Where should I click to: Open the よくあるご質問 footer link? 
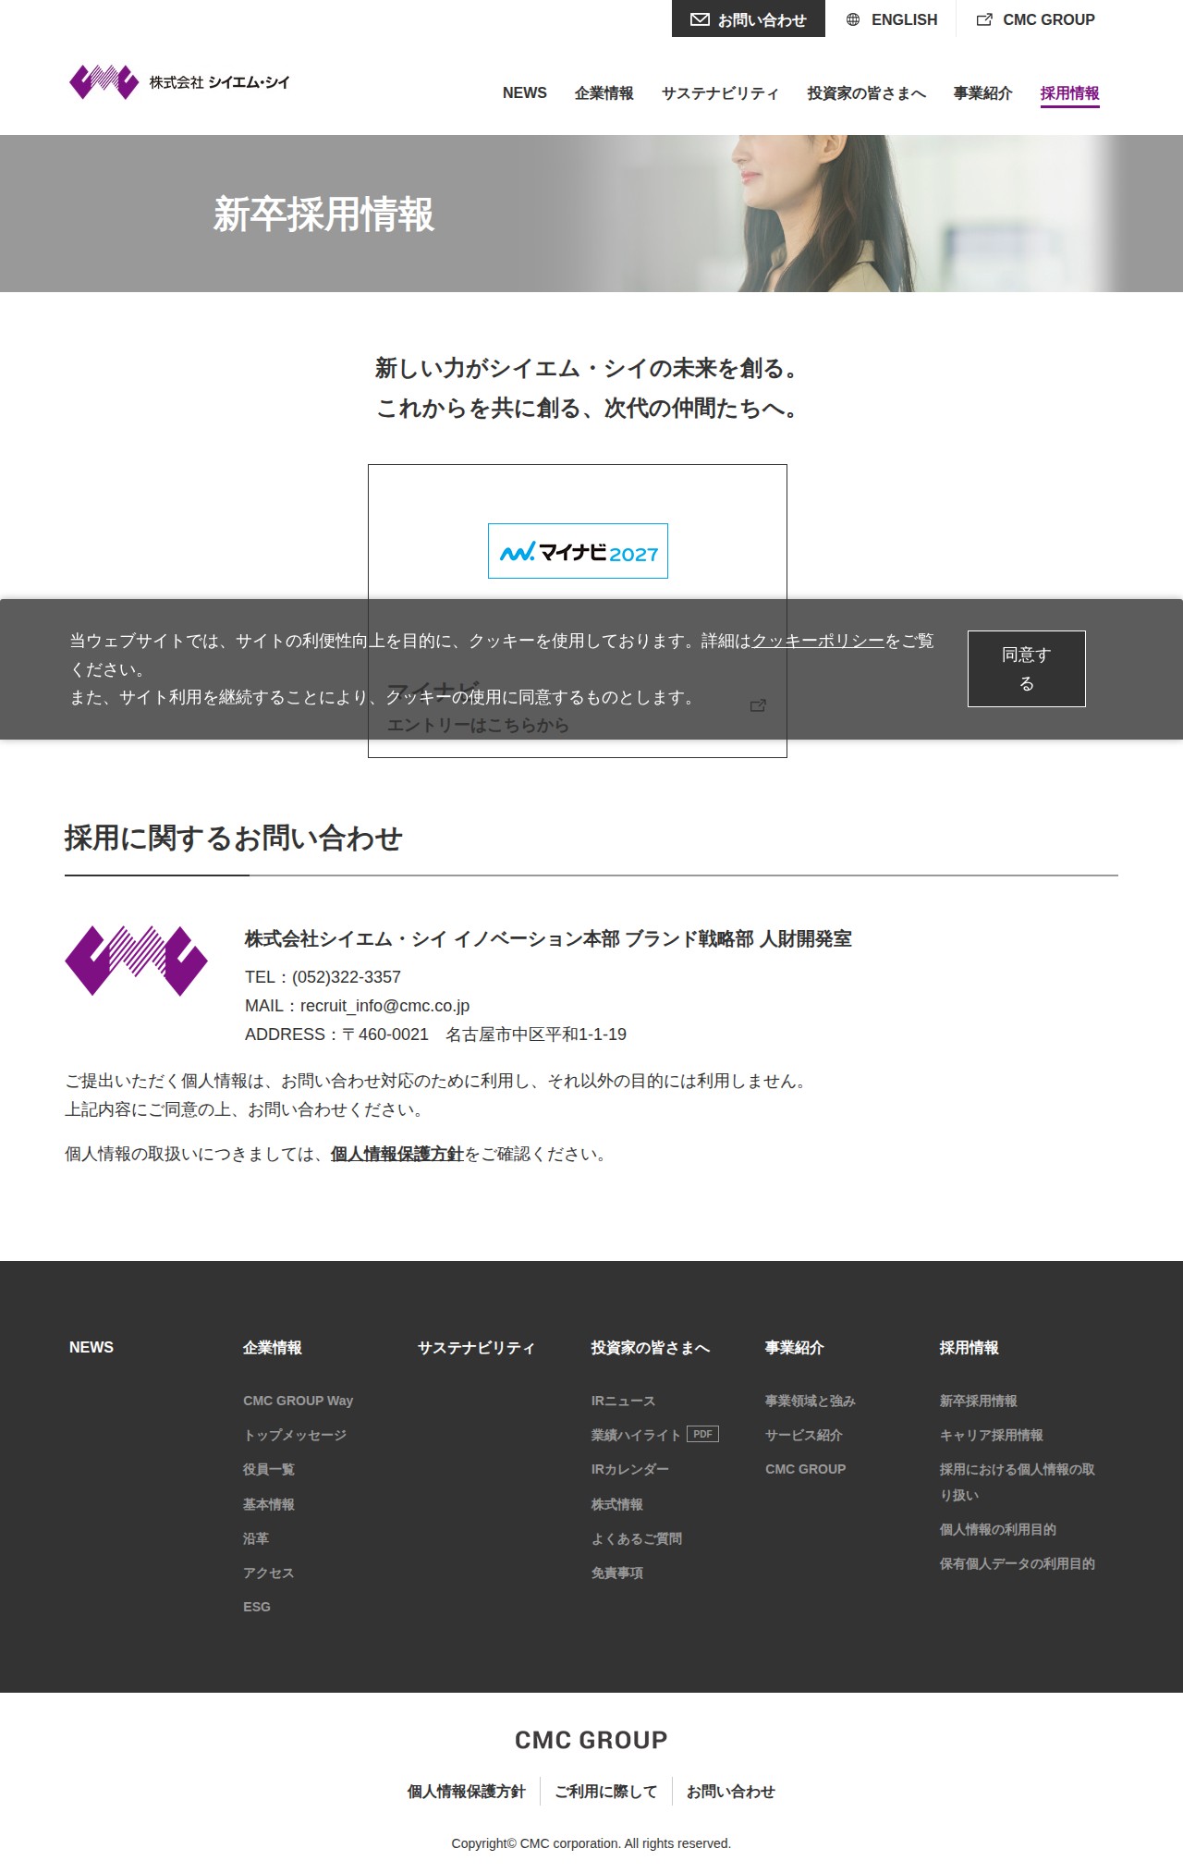(637, 1538)
